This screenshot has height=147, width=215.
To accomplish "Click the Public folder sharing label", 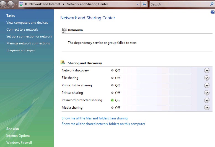I will coord(77,85).
